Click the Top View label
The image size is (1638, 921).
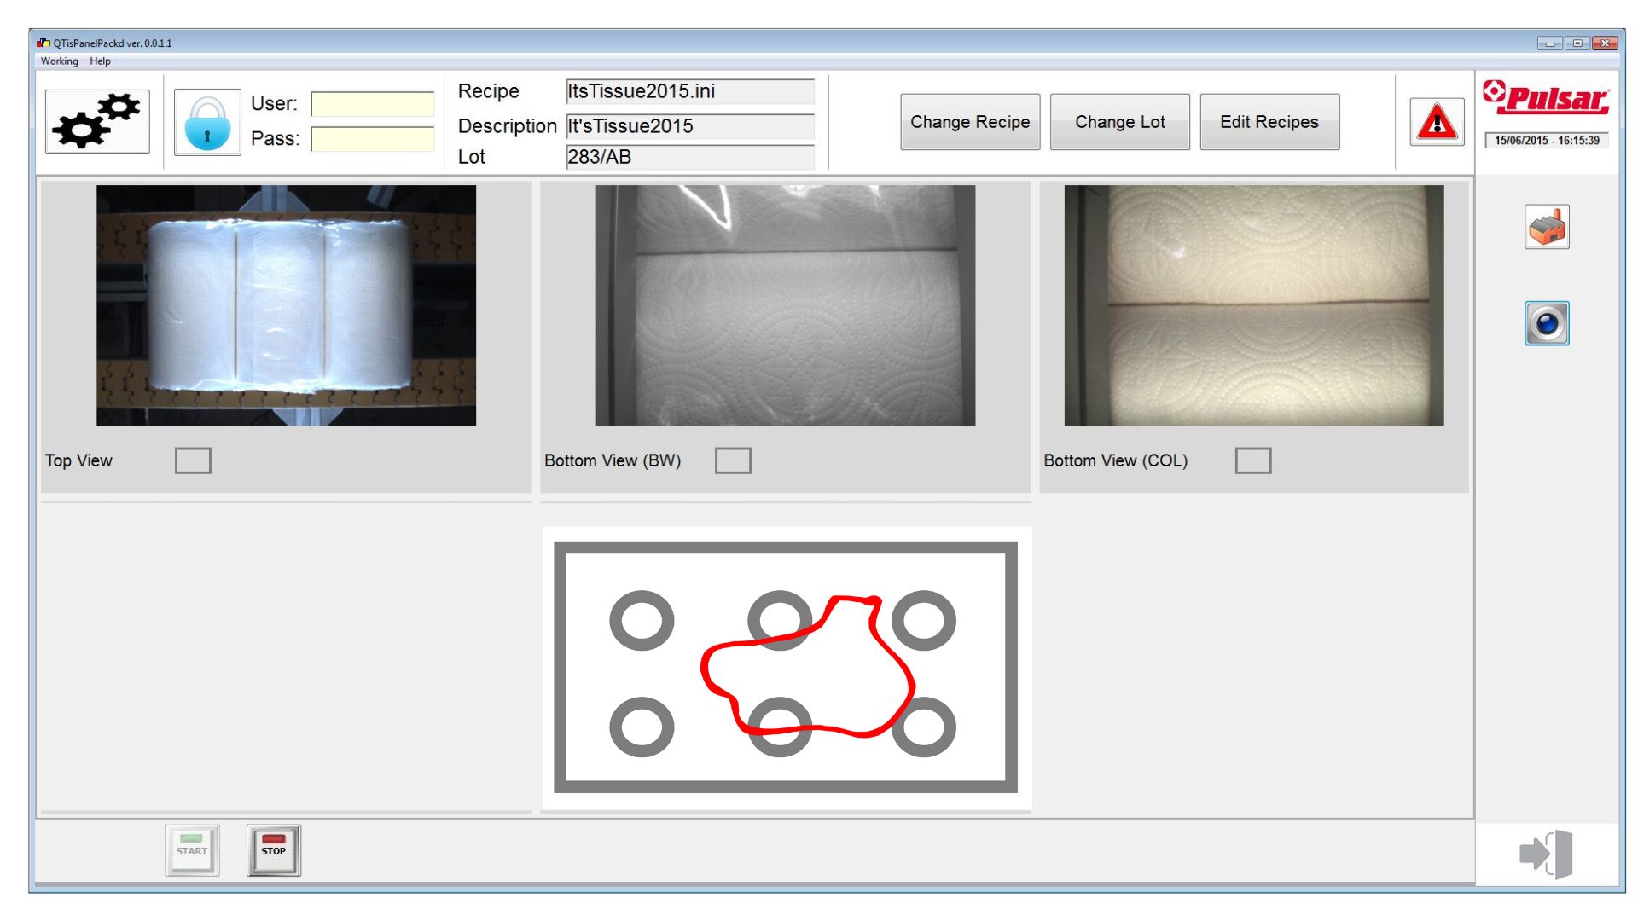pos(78,460)
